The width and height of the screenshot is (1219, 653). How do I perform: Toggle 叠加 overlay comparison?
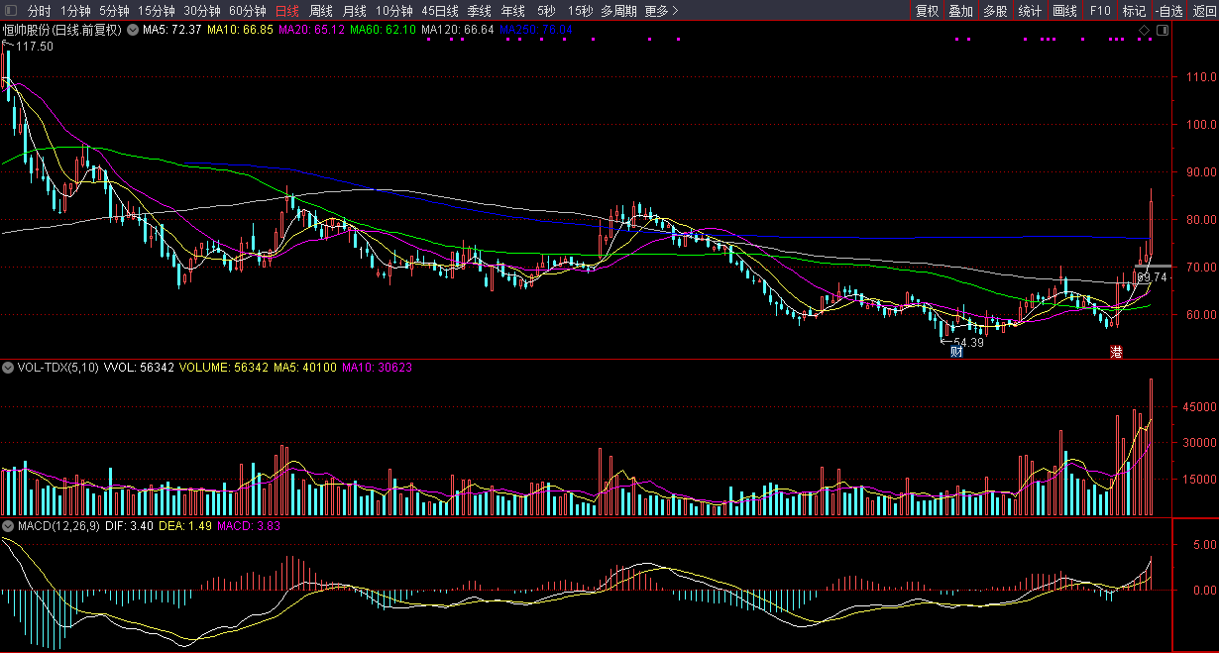pyautogui.click(x=960, y=11)
